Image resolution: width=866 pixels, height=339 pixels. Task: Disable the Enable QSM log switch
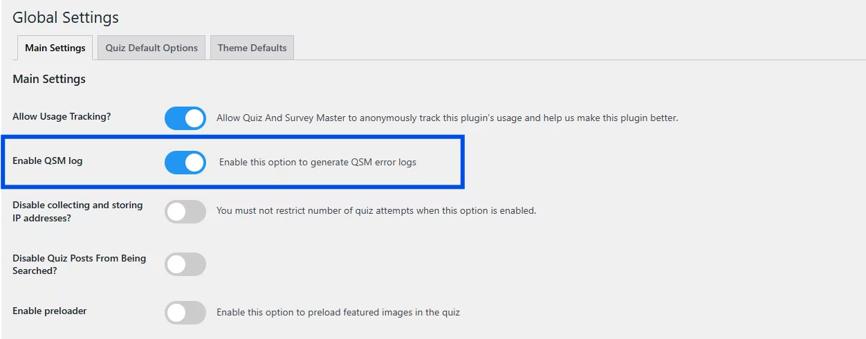(185, 163)
